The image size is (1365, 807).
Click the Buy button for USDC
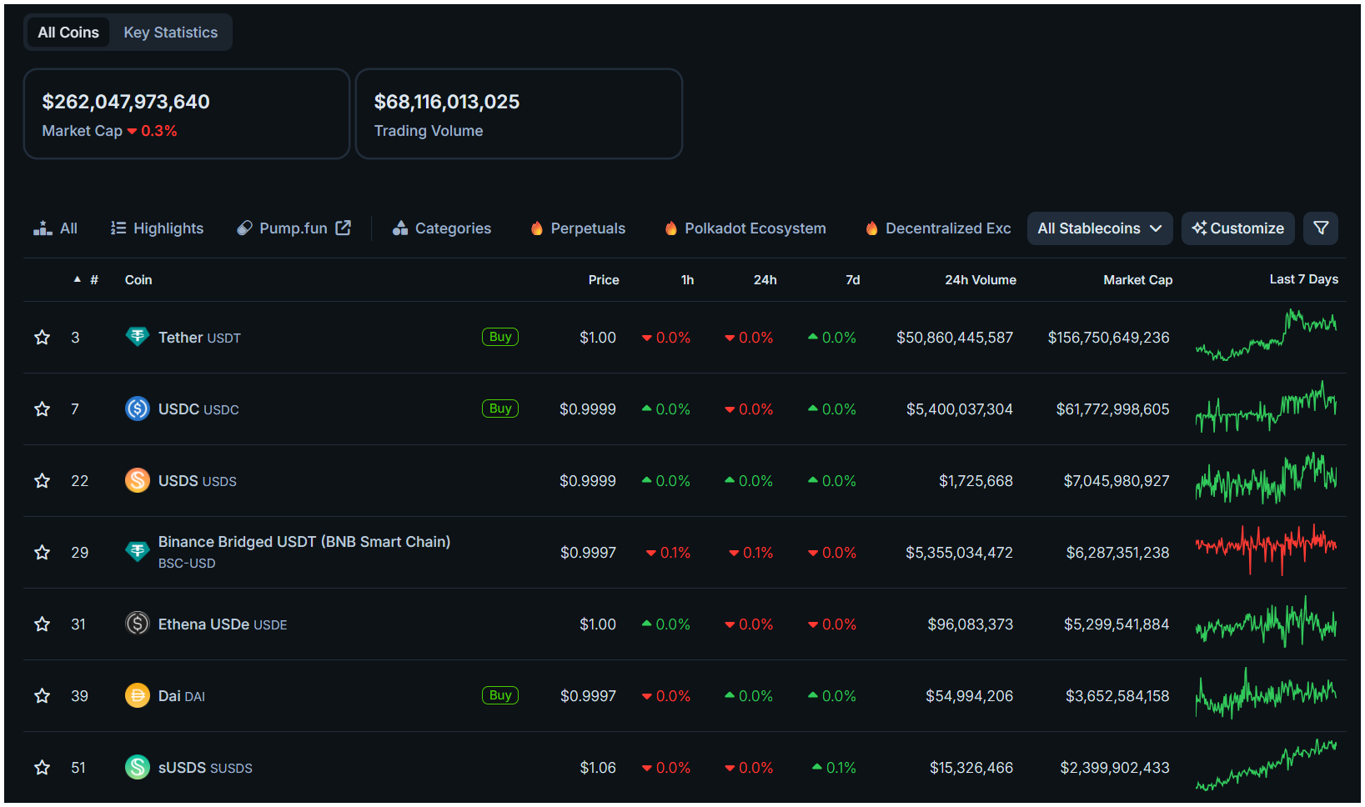499,409
